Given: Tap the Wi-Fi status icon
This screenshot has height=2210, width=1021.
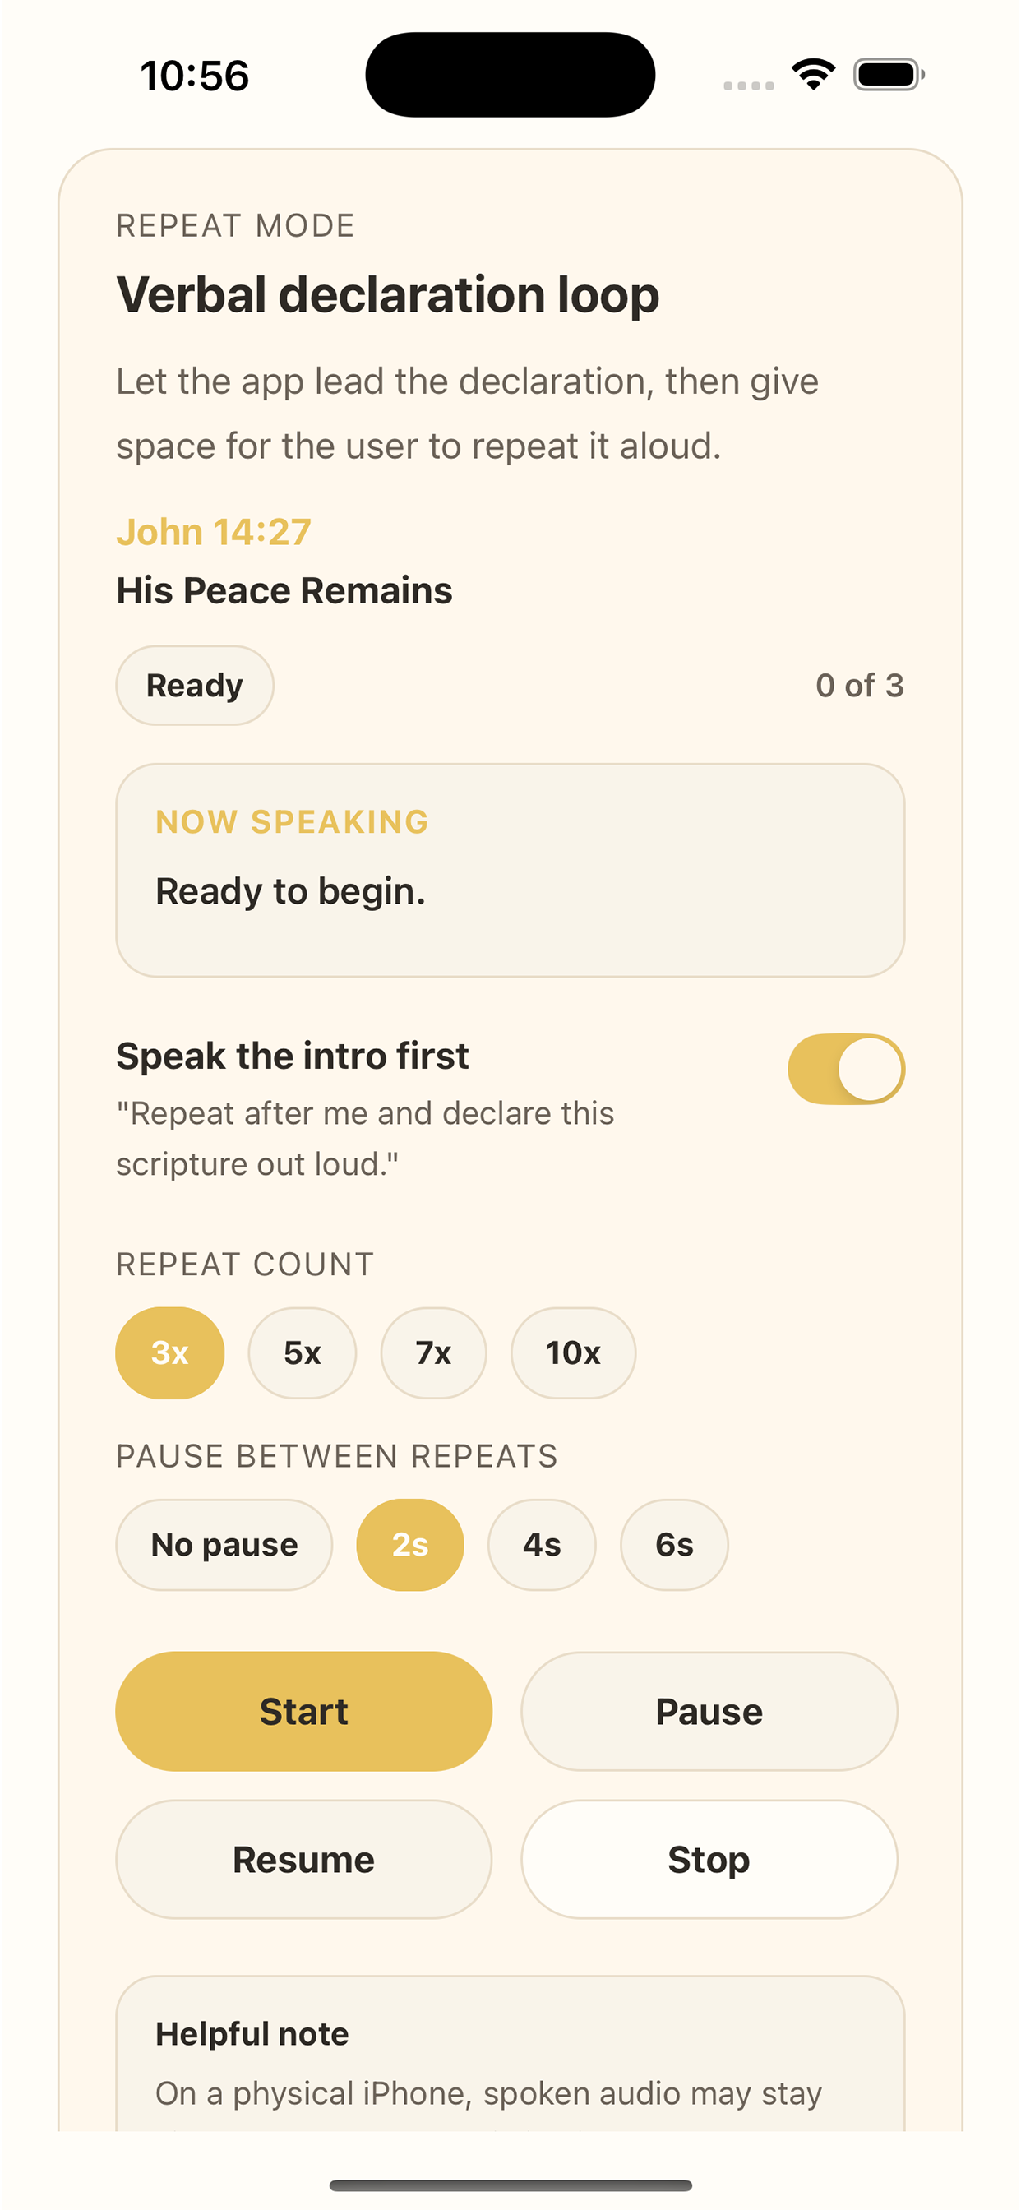Looking at the screenshot, I should point(813,75).
